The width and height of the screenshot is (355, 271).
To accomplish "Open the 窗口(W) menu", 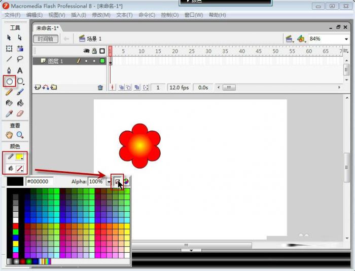I will pos(194,15).
